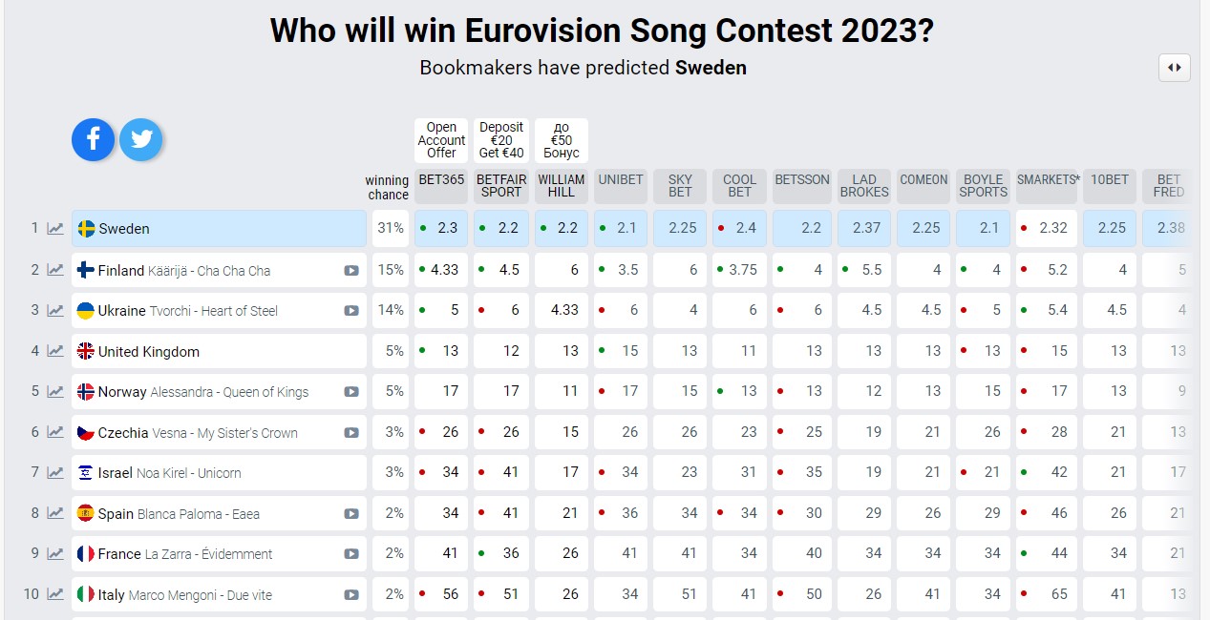Screen dimensions: 1210x620
Task: Open the Sweden country entry
Action: [x=124, y=229]
